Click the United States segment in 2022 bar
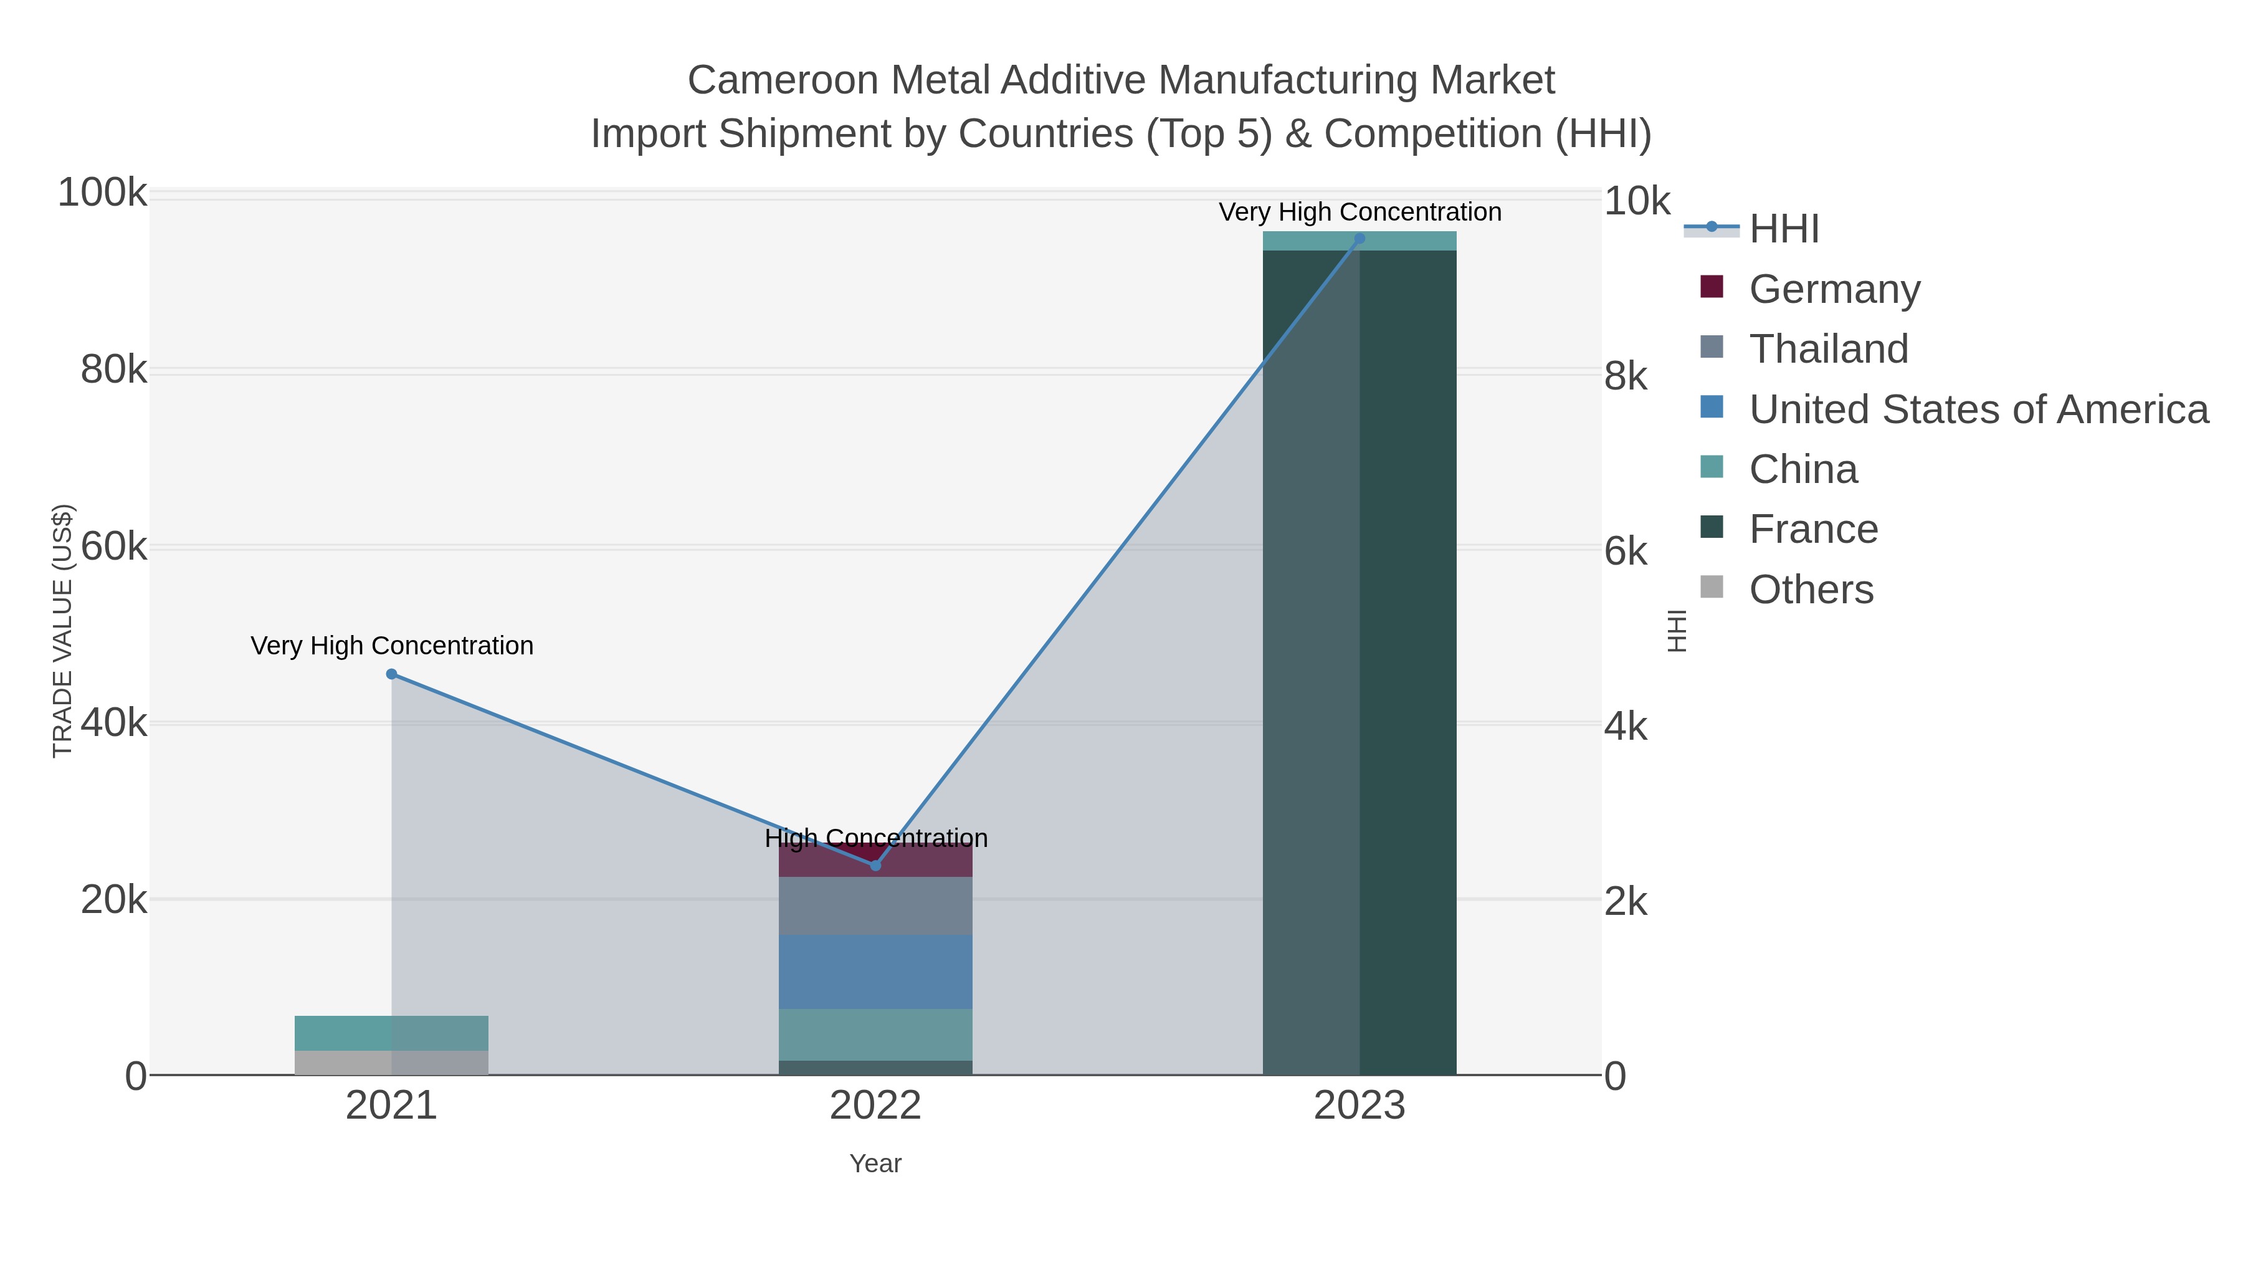 [x=876, y=972]
